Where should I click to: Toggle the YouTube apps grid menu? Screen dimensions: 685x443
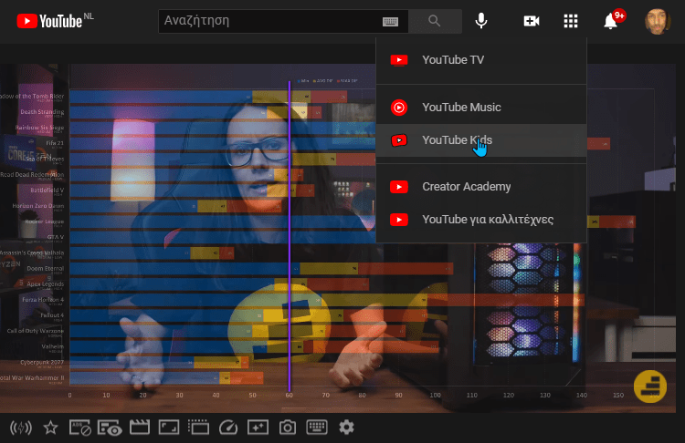(571, 21)
